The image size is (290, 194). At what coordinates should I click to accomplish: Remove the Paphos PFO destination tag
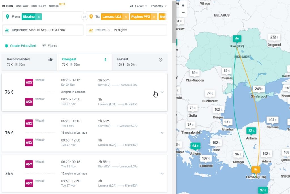(x=154, y=17)
